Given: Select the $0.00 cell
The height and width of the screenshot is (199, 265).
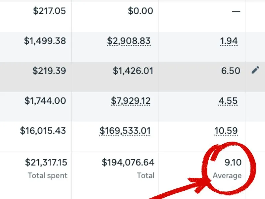Looking at the screenshot, I should pos(140,11).
